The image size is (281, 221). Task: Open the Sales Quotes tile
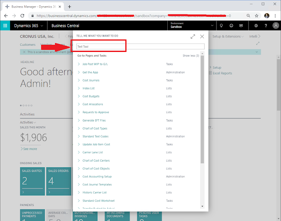pyautogui.click(x=32, y=181)
